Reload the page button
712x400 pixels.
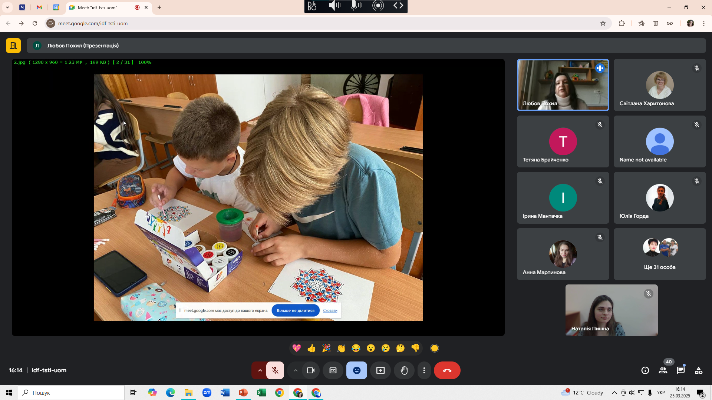coord(35,23)
